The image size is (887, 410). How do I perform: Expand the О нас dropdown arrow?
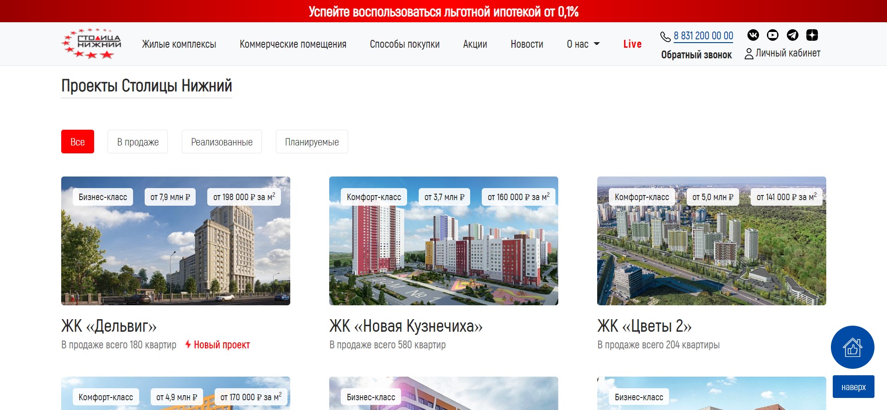[597, 44]
